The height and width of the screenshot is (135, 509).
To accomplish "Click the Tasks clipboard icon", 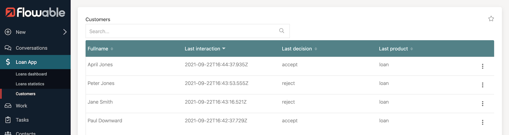I will click(8, 120).
